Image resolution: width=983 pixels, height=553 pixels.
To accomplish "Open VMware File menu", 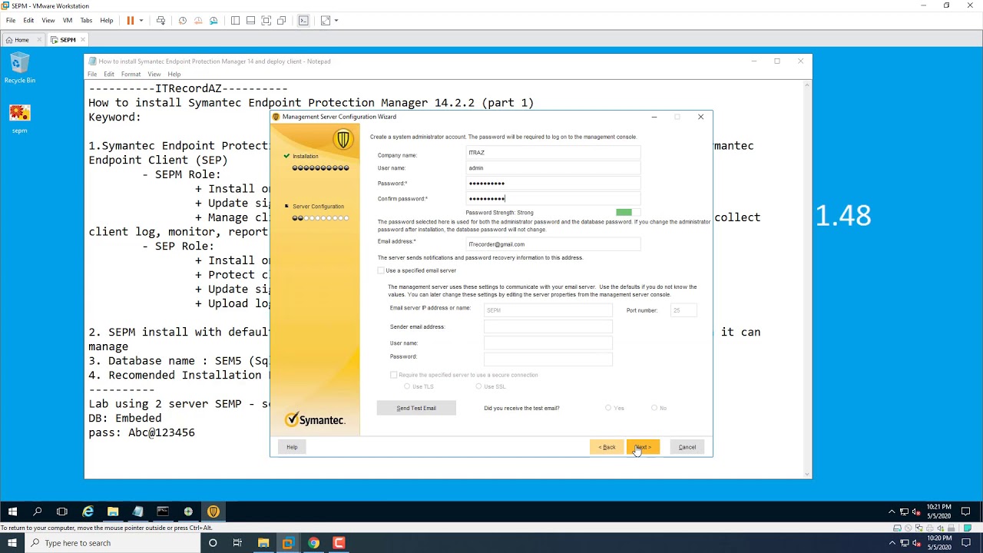I will 11,21.
